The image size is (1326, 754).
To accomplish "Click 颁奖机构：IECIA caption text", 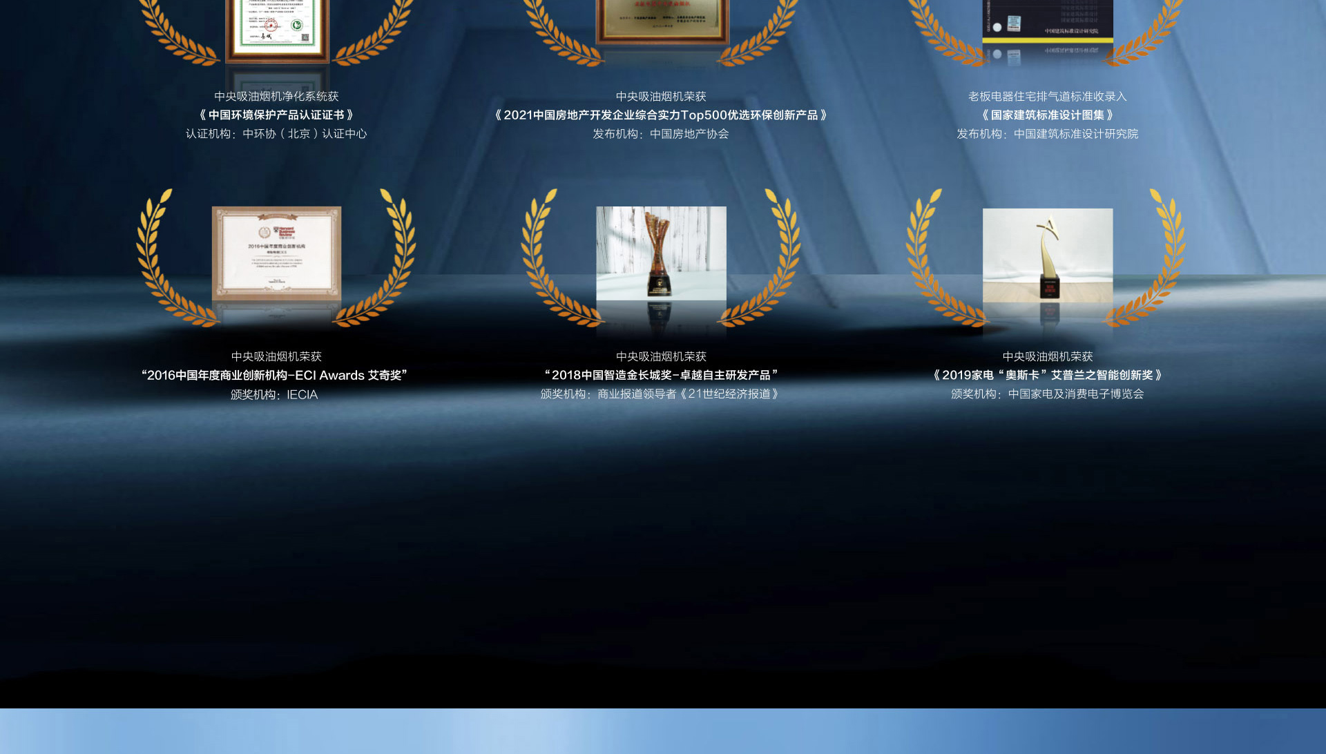I will [273, 394].
